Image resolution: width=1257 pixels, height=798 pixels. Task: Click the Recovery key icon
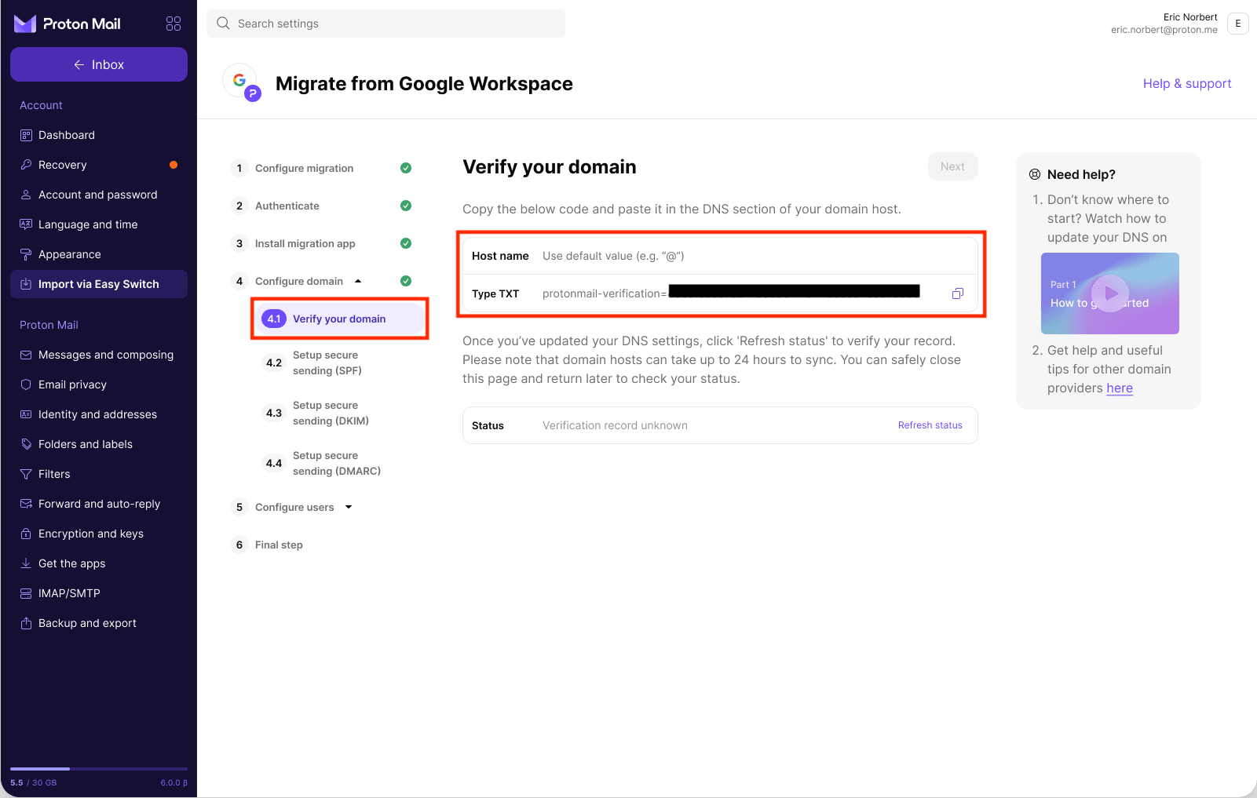(26, 165)
